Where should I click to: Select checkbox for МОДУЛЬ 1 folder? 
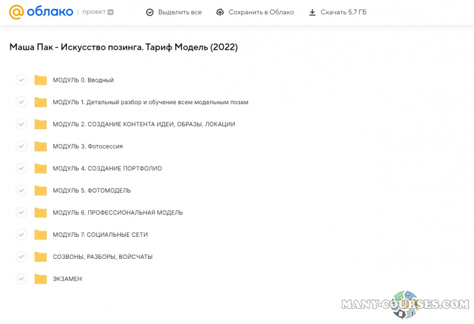pos(21,102)
